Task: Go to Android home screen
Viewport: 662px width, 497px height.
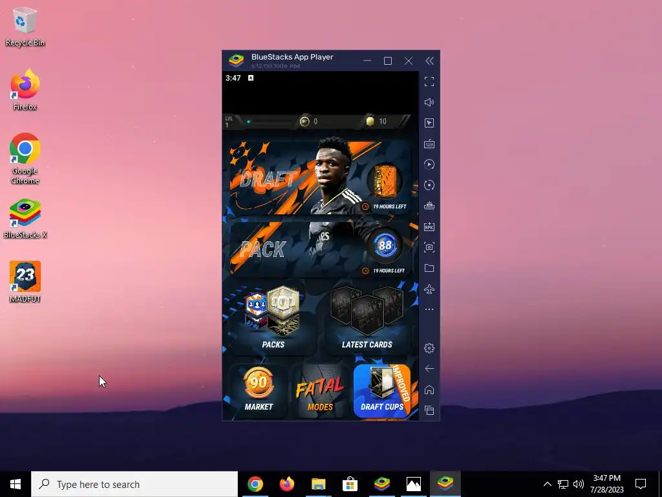Action: (429, 389)
